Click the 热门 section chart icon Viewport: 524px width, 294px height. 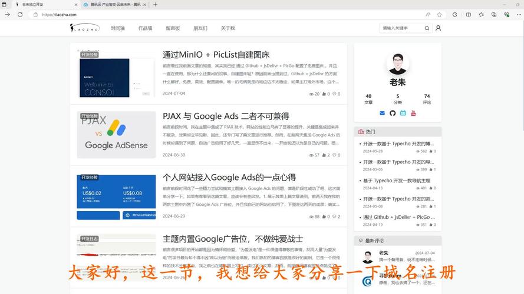(x=361, y=132)
